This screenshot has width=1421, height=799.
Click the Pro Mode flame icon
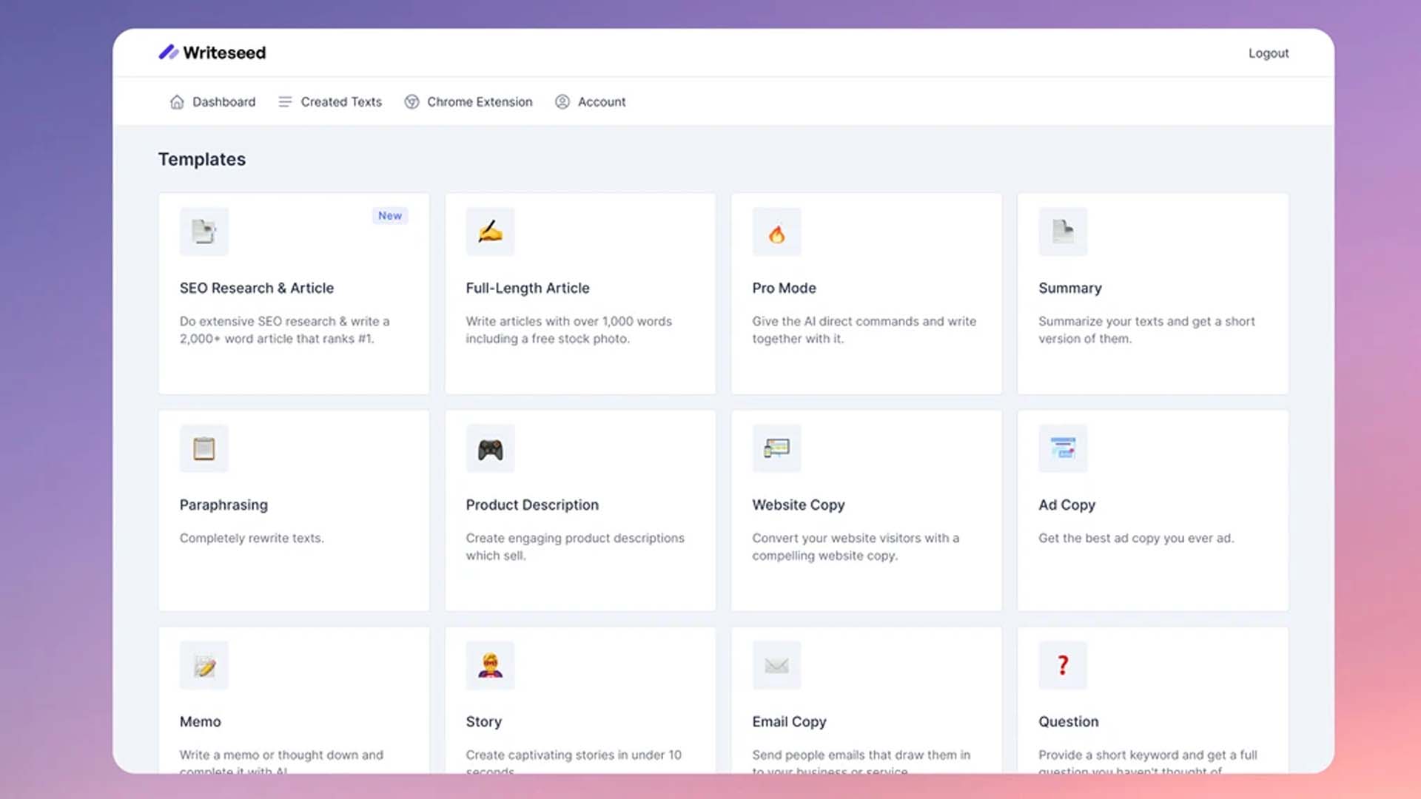[x=776, y=232]
